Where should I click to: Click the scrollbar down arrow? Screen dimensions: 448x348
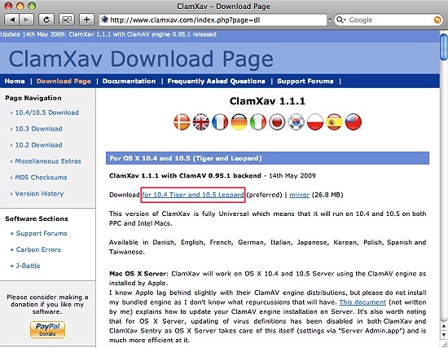(x=444, y=334)
